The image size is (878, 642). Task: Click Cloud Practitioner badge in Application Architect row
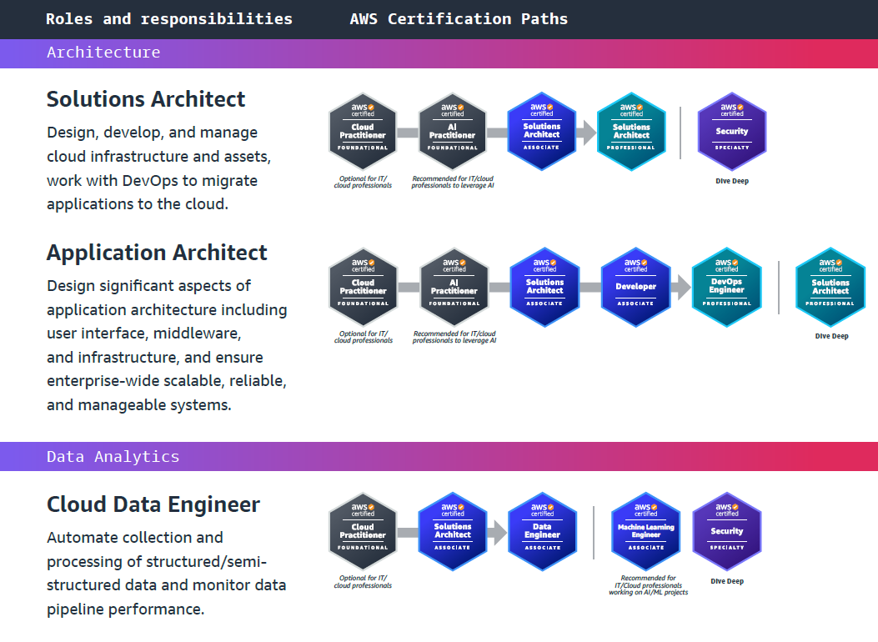pyautogui.click(x=363, y=286)
